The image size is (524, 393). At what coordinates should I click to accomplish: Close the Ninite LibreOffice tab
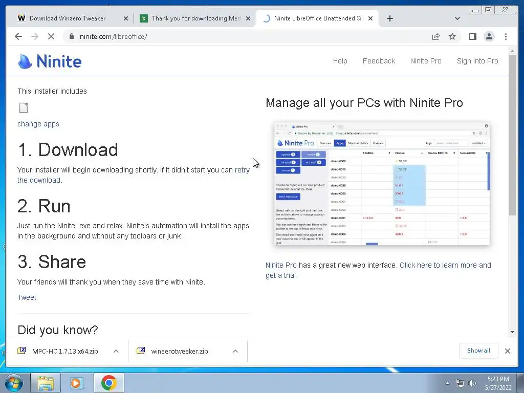370,18
